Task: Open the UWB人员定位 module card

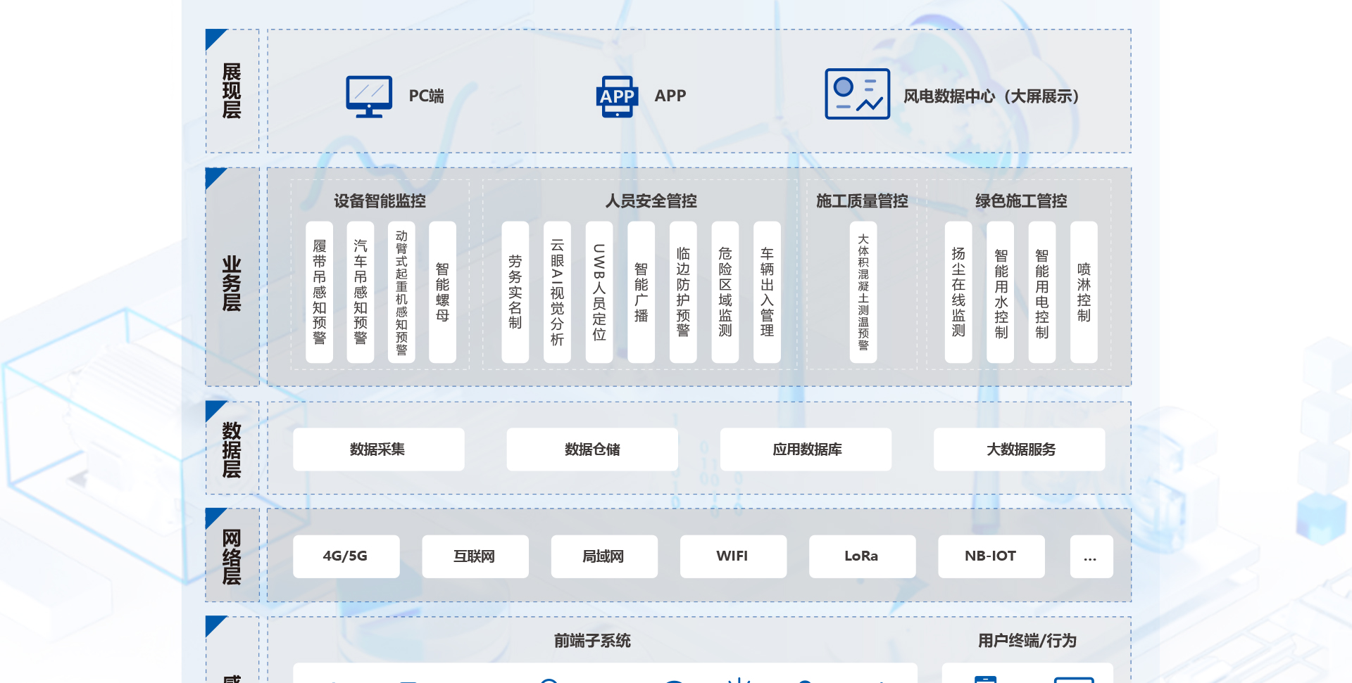Action: coord(599,292)
